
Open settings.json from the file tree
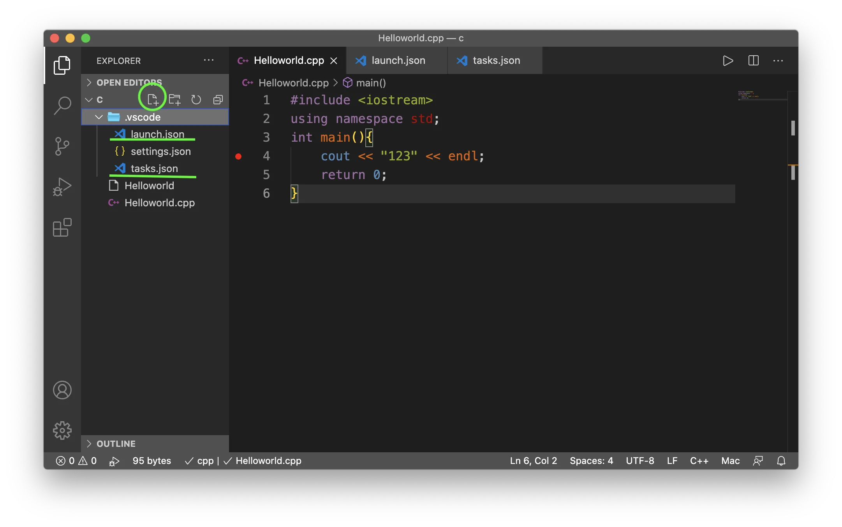(x=160, y=151)
